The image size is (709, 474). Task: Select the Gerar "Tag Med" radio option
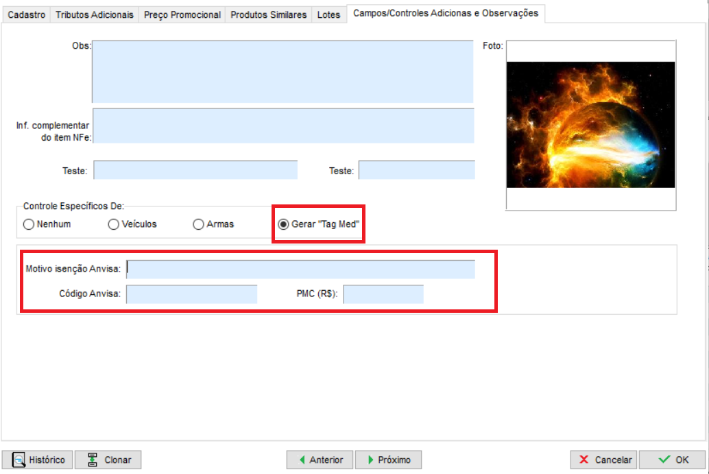(283, 224)
